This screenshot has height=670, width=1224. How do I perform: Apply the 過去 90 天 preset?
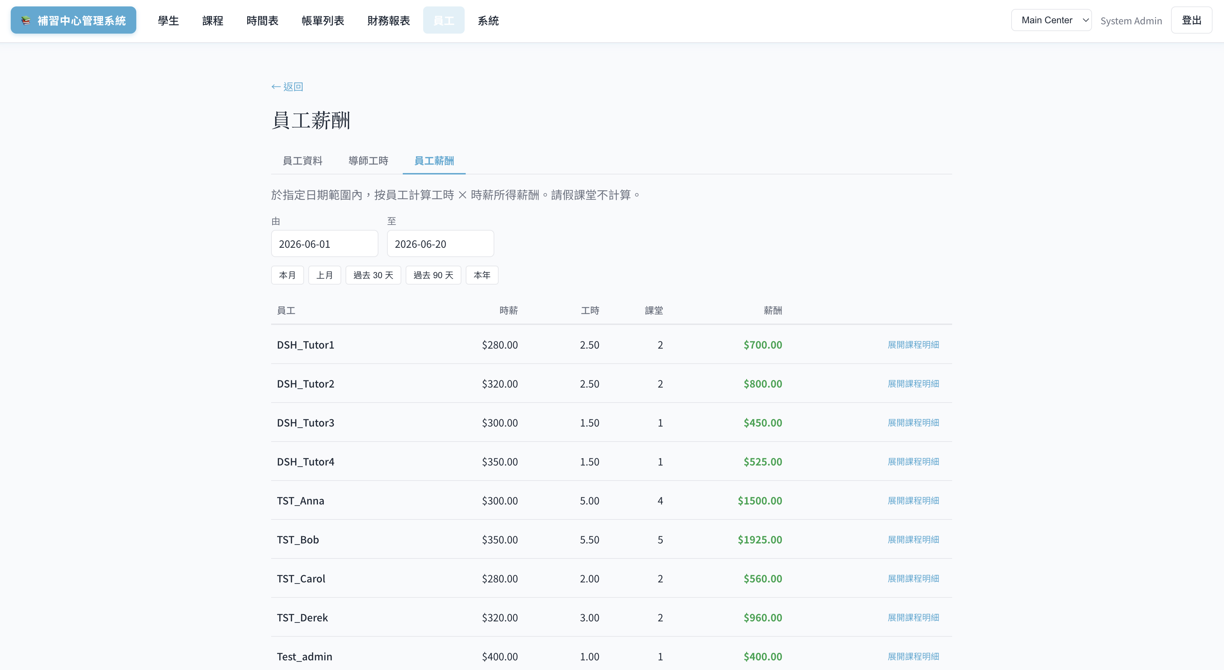pyautogui.click(x=434, y=275)
